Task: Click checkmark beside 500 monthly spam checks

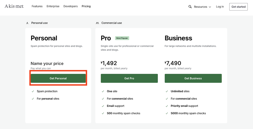Action: (x=103, y=113)
